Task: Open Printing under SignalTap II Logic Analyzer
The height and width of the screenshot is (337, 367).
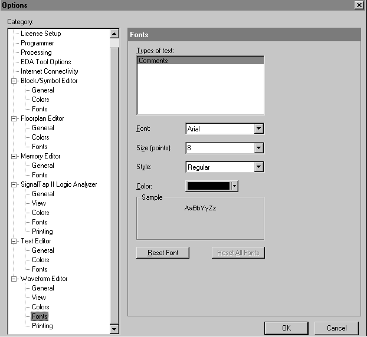Action: [42, 232]
